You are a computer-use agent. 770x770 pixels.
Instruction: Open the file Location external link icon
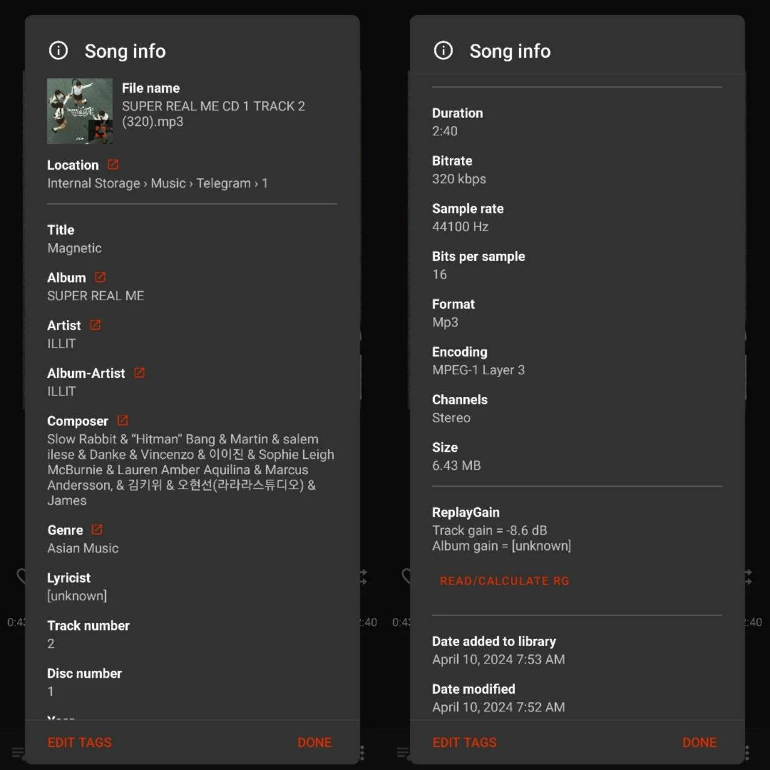click(x=113, y=164)
